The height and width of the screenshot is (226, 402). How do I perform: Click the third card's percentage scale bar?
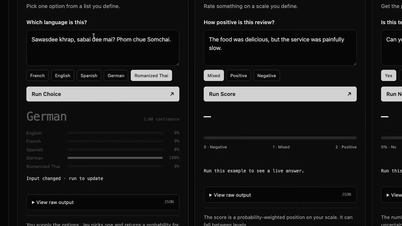[391, 138]
